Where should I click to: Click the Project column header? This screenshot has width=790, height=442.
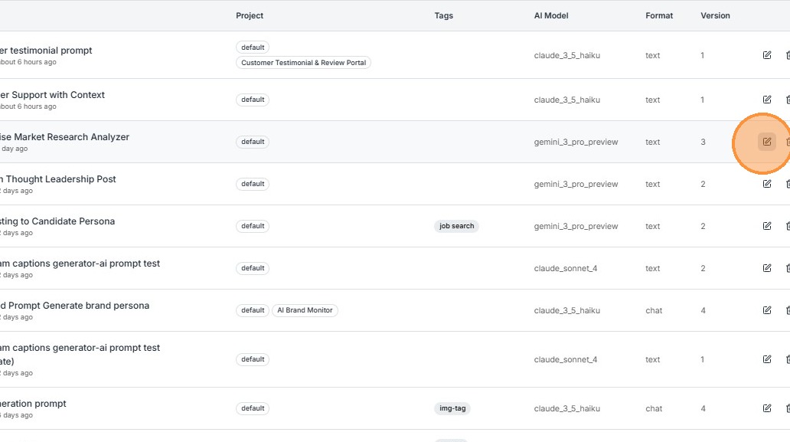(250, 15)
